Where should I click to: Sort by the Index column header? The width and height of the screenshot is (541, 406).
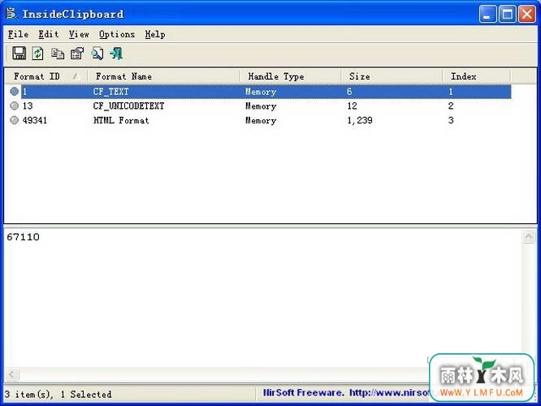(477, 76)
